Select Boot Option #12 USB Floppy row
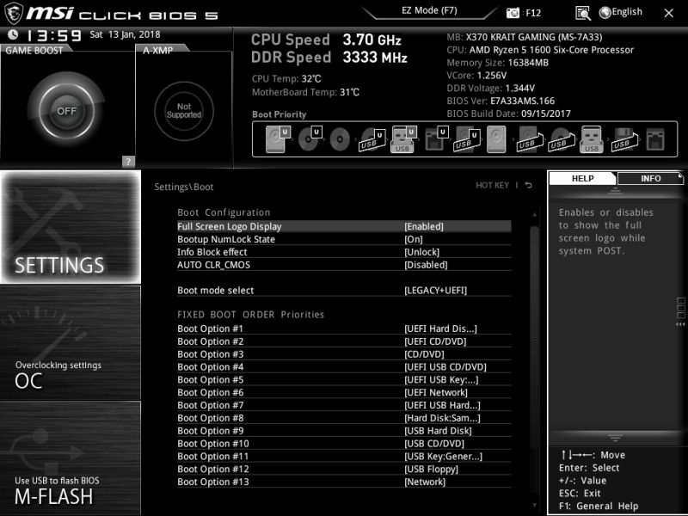Screen dimensions: 688x516 point(344,469)
